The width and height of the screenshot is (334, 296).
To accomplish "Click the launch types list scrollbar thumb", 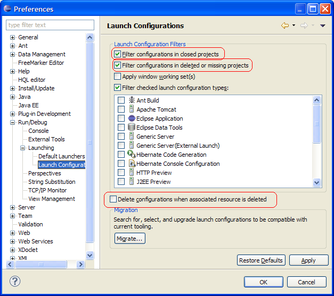I will click(x=317, y=124).
